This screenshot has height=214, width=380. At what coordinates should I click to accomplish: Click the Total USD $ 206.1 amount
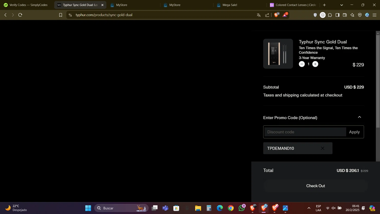[x=348, y=170]
